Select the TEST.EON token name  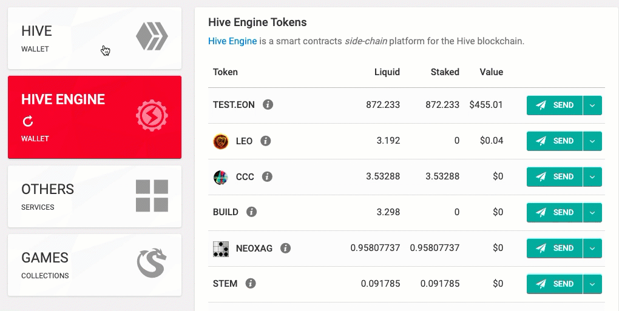(x=234, y=105)
